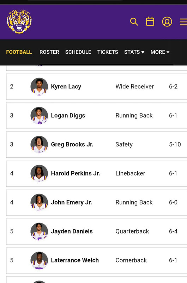Open Kyren Lacy's player profile

66,86
